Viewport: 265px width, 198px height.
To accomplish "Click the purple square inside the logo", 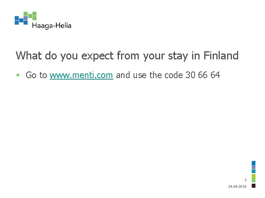I will pyautogui.click(x=25, y=18).
